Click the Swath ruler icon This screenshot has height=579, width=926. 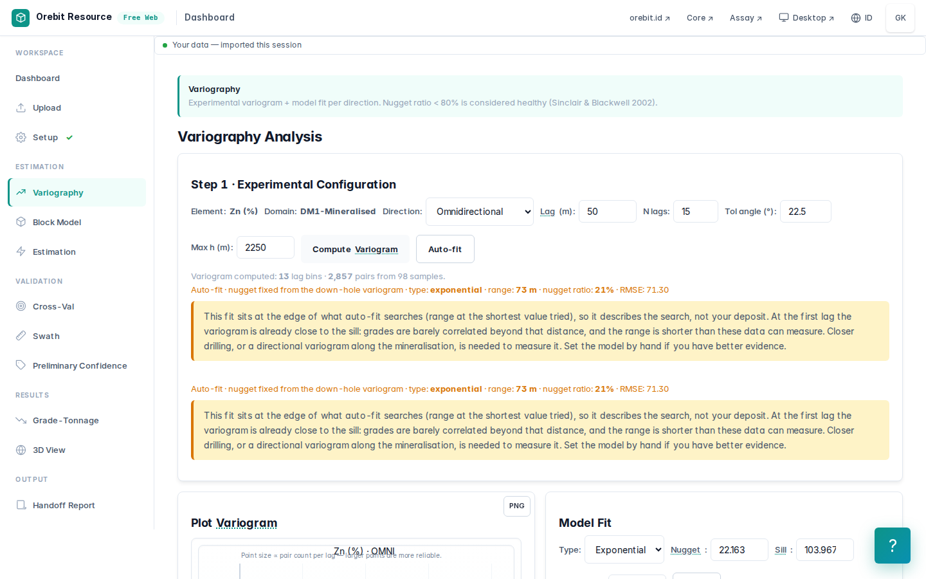click(21, 336)
